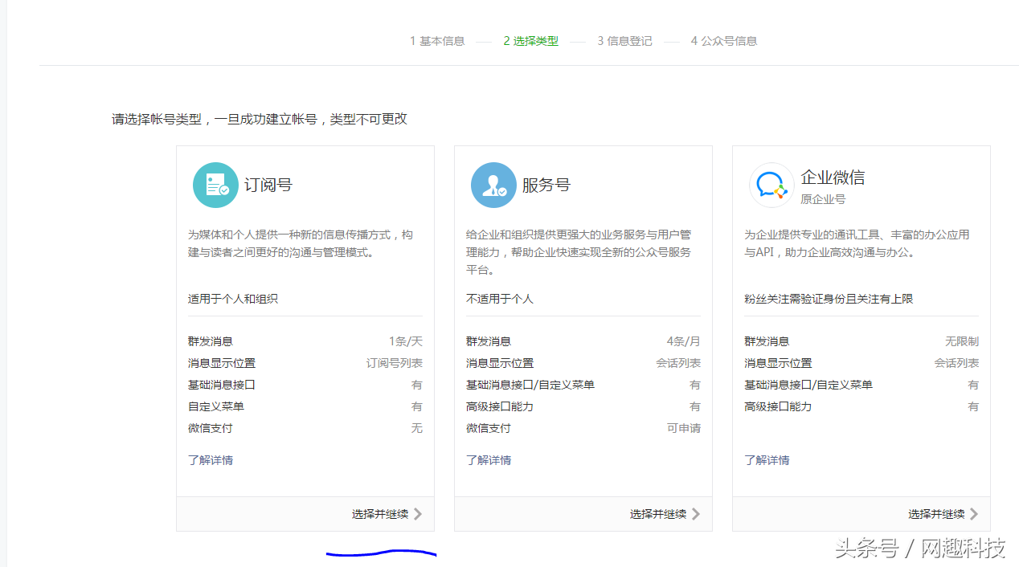Jump to step 4 公众号信息
Screen dimensions: 1019x567
[x=723, y=41]
